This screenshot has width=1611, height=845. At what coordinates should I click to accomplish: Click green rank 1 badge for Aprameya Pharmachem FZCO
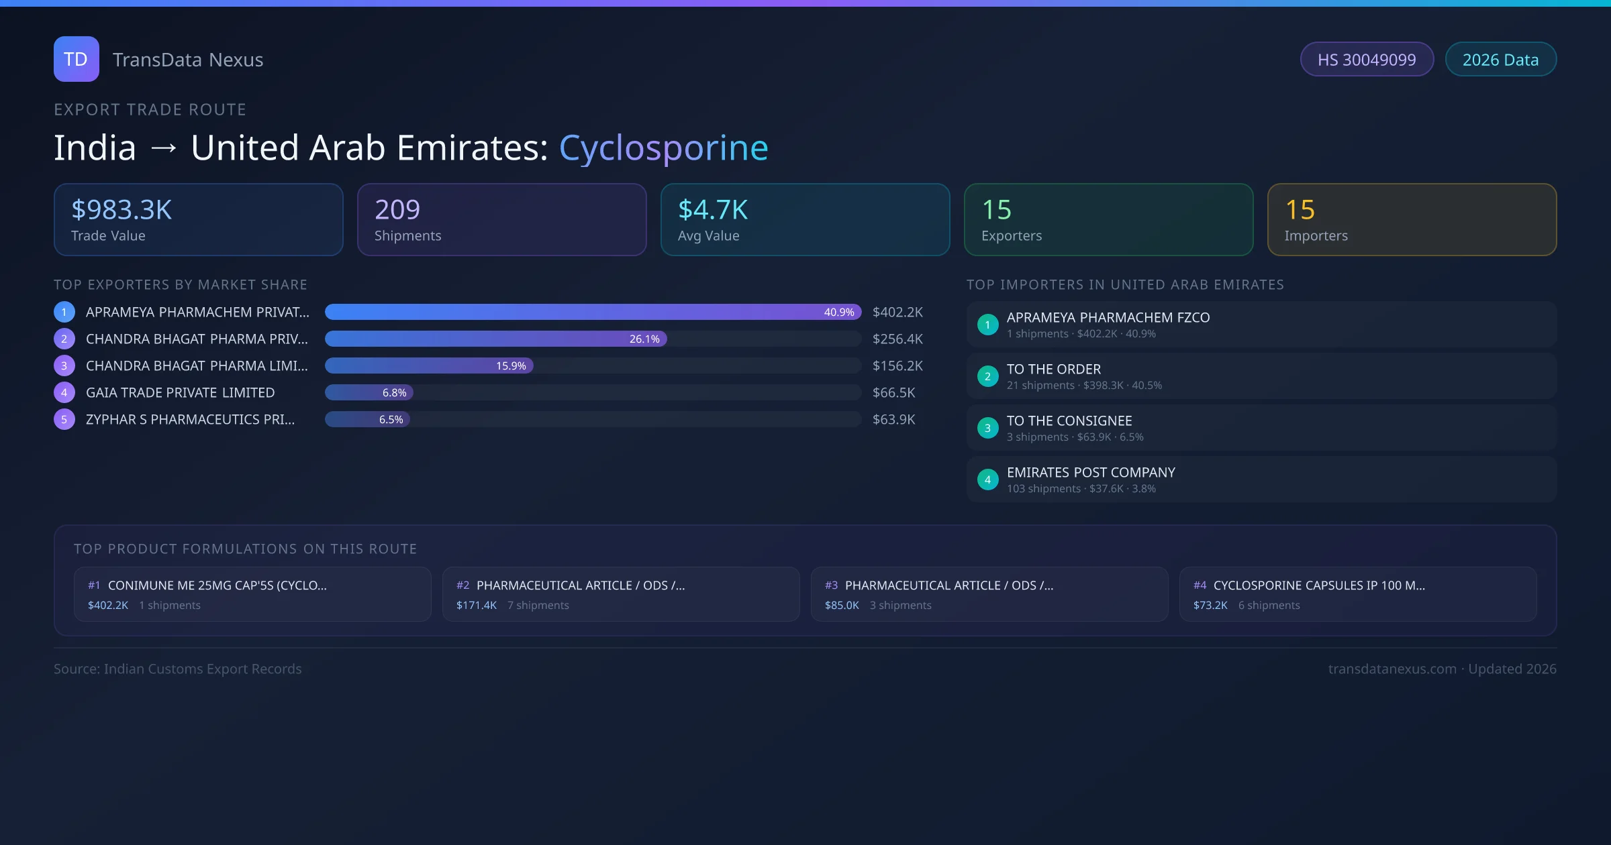pos(987,325)
